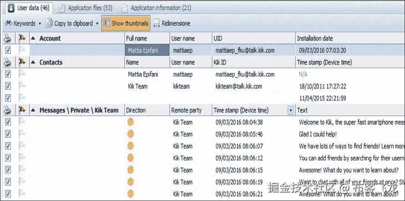Image resolution: width=405 pixels, height=201 pixels.
Task: Click the printer icon in the Contacts header
Action: [7, 62]
